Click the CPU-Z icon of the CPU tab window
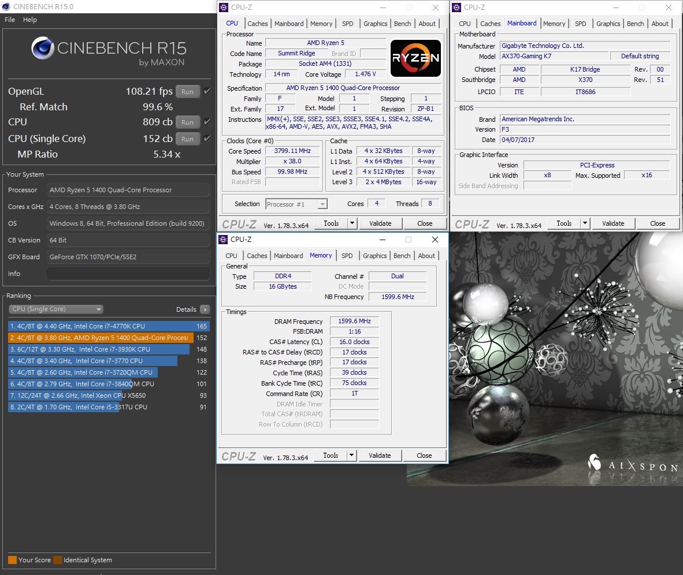The width and height of the screenshot is (683, 575). click(x=224, y=8)
